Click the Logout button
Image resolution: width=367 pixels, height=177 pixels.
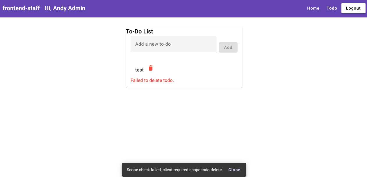click(x=353, y=8)
